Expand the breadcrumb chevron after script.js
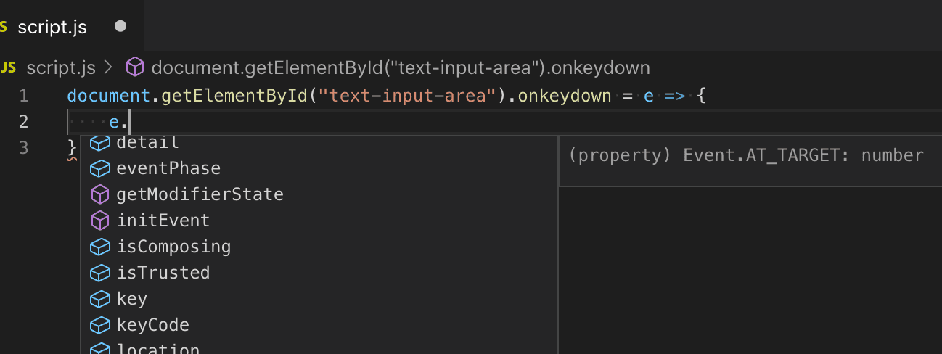This screenshot has width=942, height=354. 110,68
